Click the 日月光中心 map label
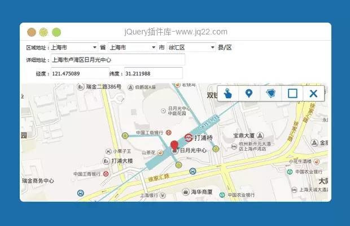Viewport: 350px width, 226px height. [x=193, y=150]
